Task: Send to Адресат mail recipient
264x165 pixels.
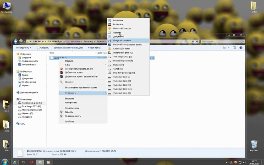Action: point(128,33)
